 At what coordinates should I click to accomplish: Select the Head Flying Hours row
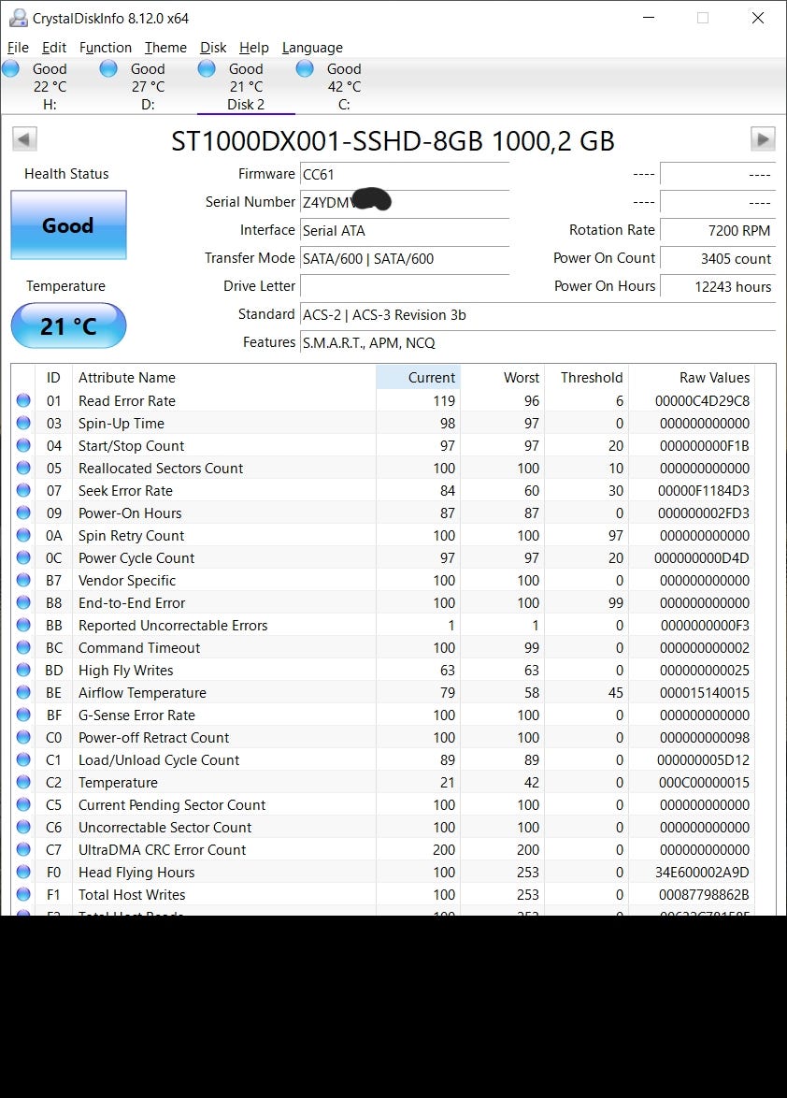(384, 872)
